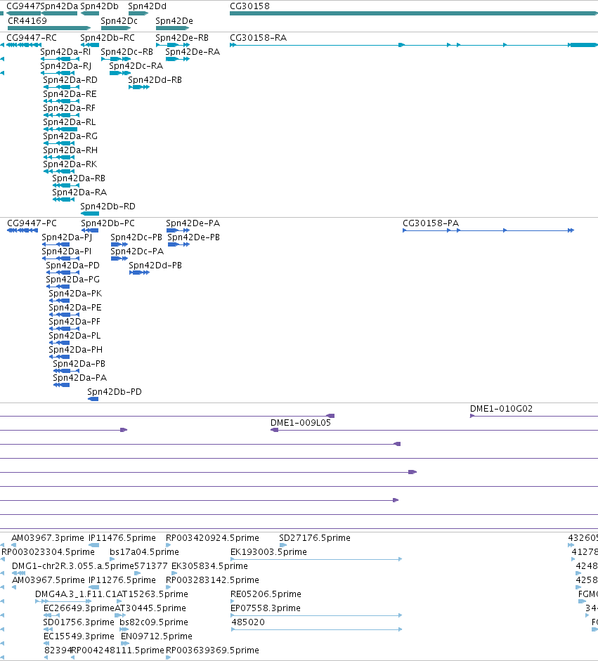Open the Spn42Da gene label
Screen dimensions: 598x661
[x=60, y=6]
